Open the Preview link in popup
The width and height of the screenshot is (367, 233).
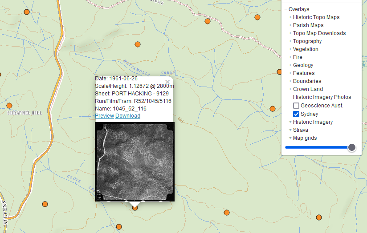pyautogui.click(x=104, y=116)
